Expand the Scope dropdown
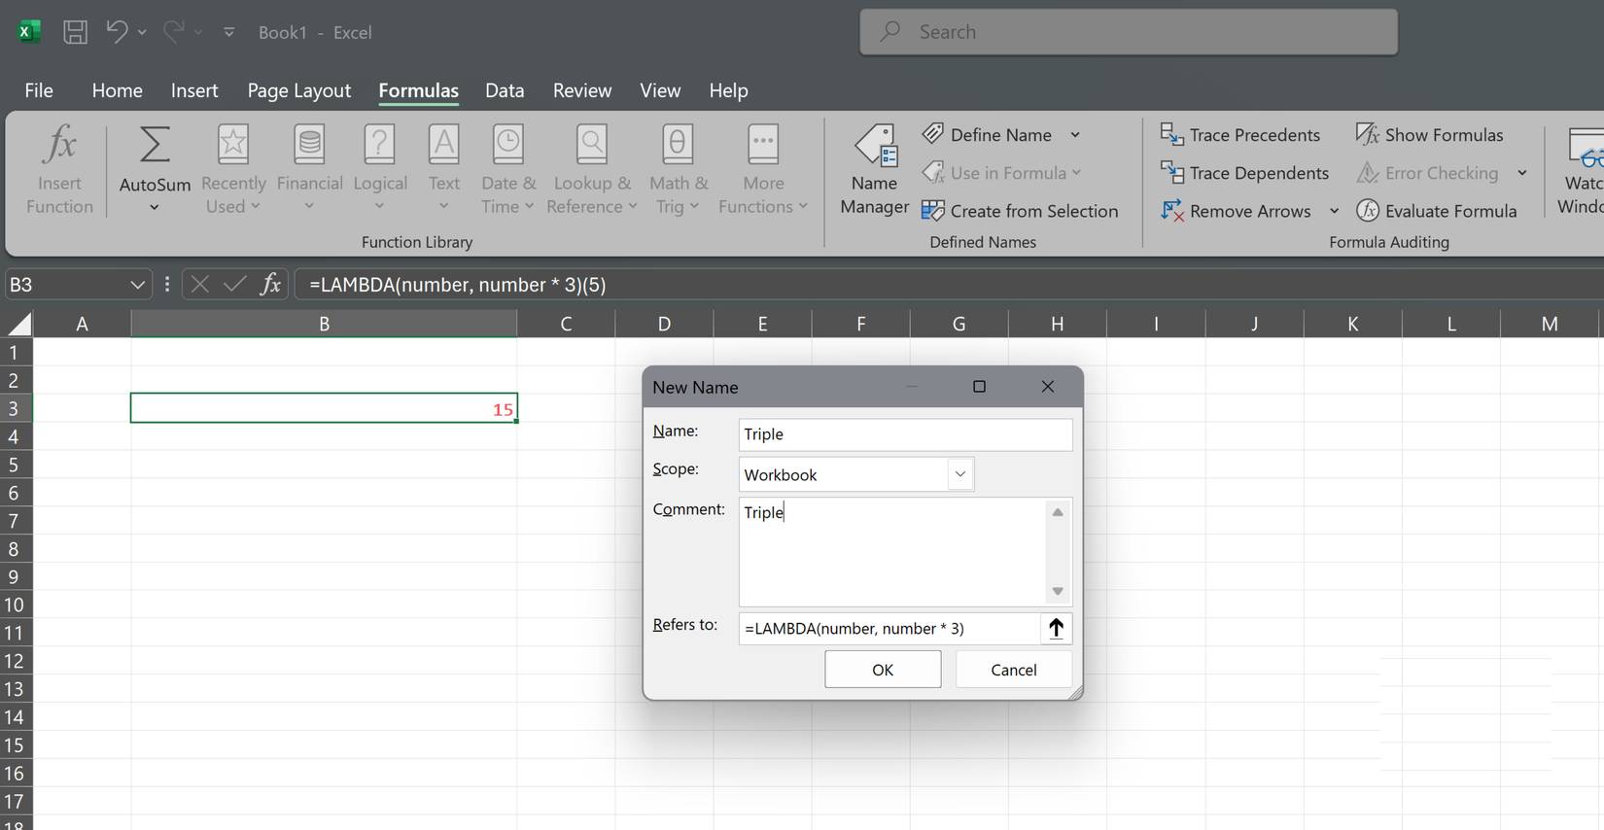The image size is (1604, 830). pos(959,474)
